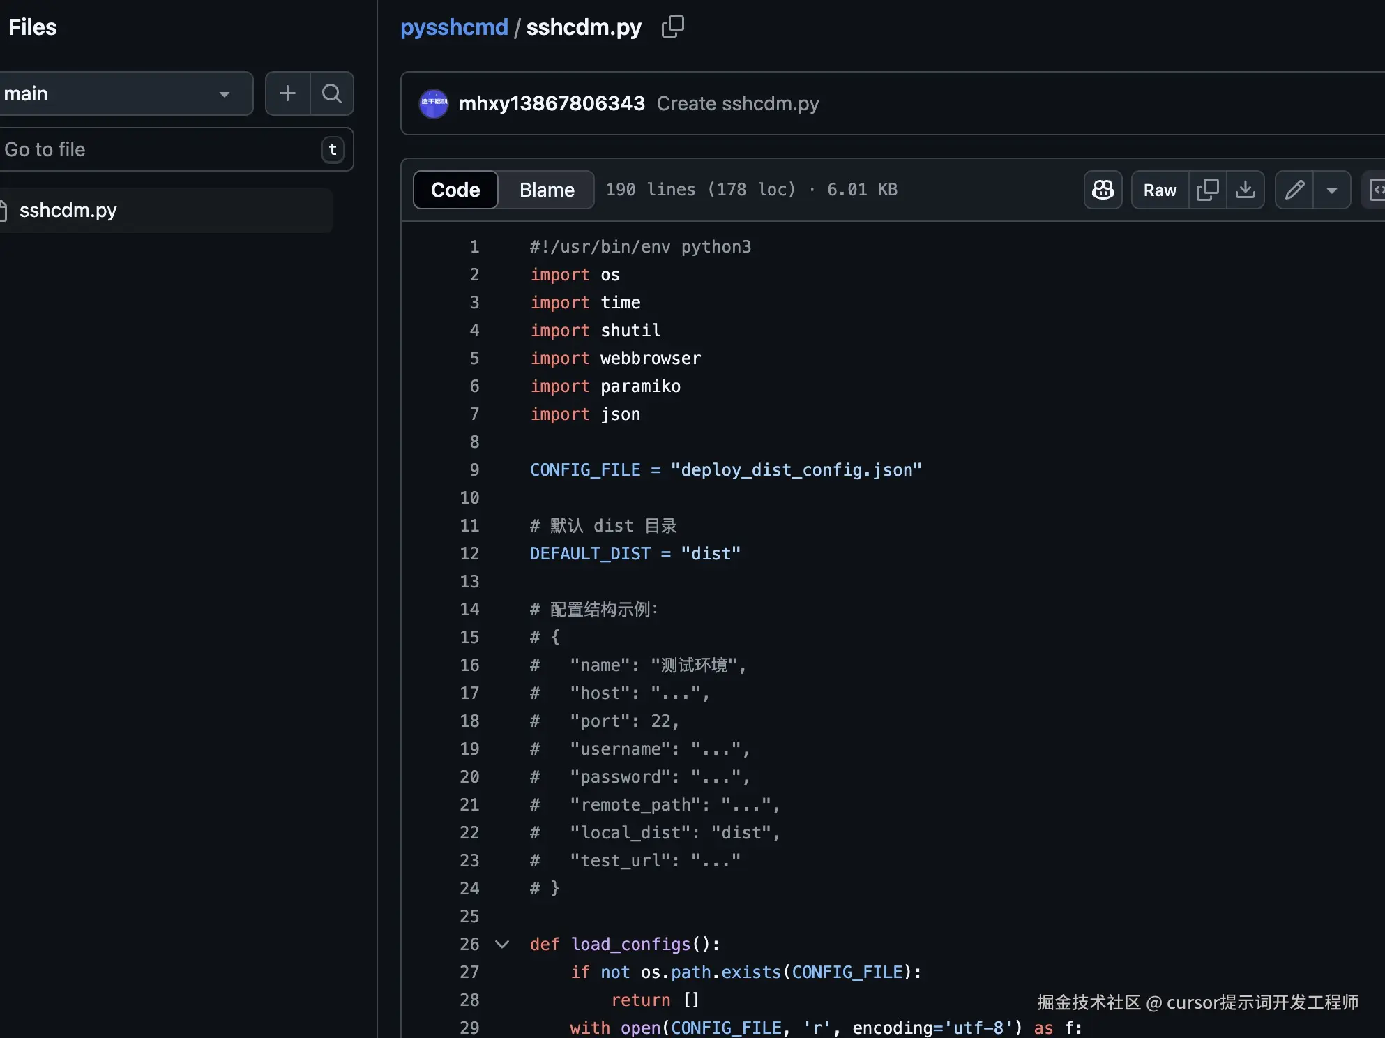The image size is (1385, 1038).
Task: Open the main branch dropdown
Action: pos(126,93)
